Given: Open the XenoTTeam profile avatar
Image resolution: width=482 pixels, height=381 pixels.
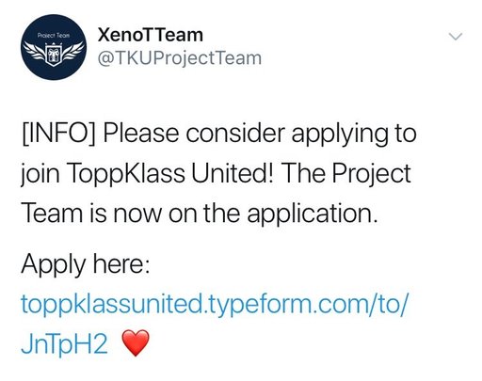Looking at the screenshot, I should click(54, 47).
